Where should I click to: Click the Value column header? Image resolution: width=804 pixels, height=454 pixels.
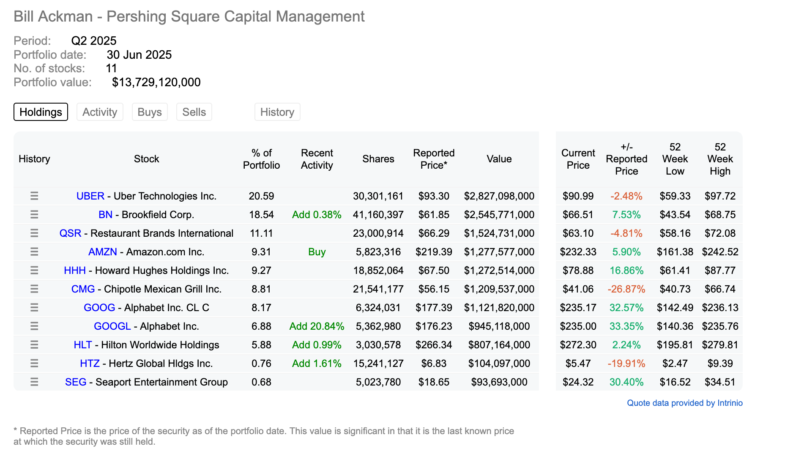click(499, 159)
